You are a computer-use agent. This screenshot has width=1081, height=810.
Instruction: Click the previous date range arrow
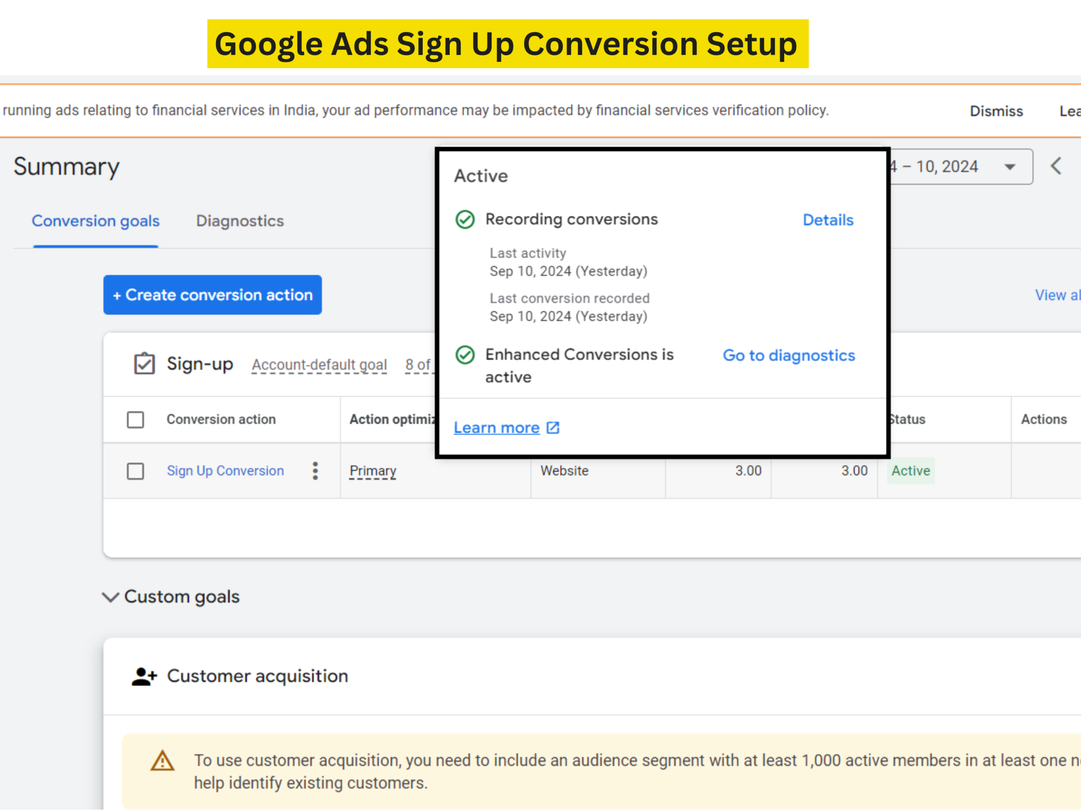point(1056,166)
